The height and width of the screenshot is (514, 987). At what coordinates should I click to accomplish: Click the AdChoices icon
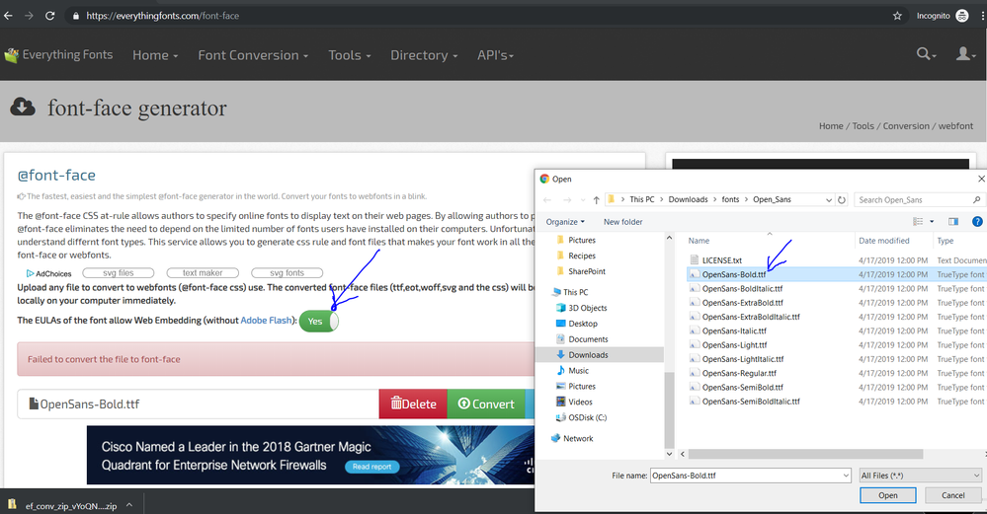pyautogui.click(x=30, y=273)
